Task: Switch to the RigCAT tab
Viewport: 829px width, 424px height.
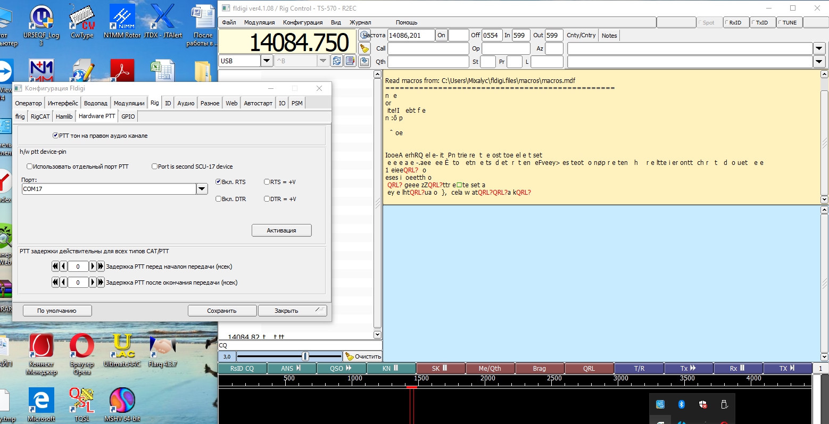Action: tap(40, 117)
